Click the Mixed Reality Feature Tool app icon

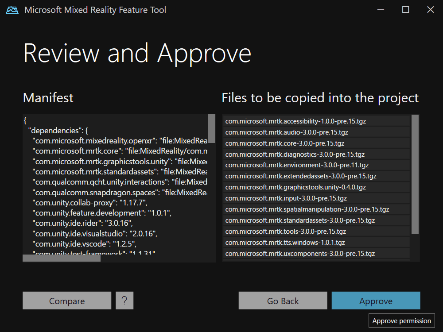pyautogui.click(x=12, y=10)
